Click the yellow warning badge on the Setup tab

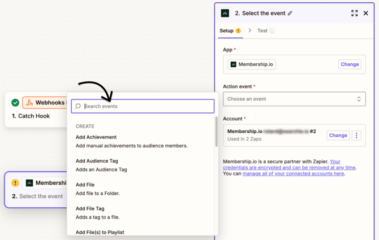coord(238,30)
